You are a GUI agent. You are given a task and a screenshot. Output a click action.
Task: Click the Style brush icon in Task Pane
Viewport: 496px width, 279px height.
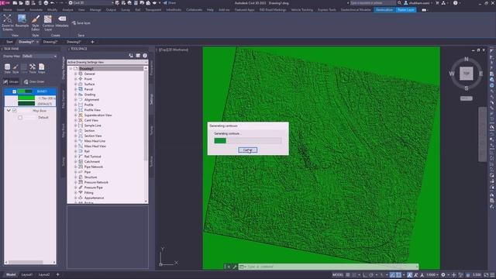[15, 68]
